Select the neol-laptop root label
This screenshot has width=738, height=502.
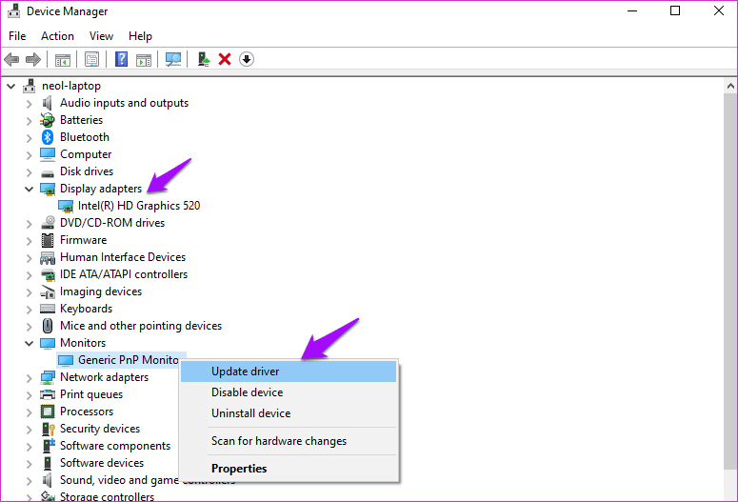(x=71, y=86)
